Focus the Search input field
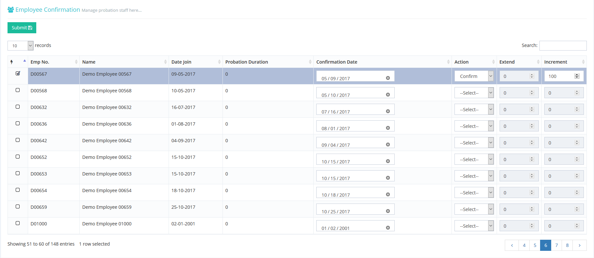The width and height of the screenshot is (594, 258). pyautogui.click(x=563, y=46)
